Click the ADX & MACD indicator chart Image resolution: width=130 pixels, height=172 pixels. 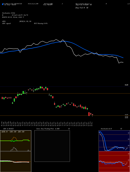16,151
